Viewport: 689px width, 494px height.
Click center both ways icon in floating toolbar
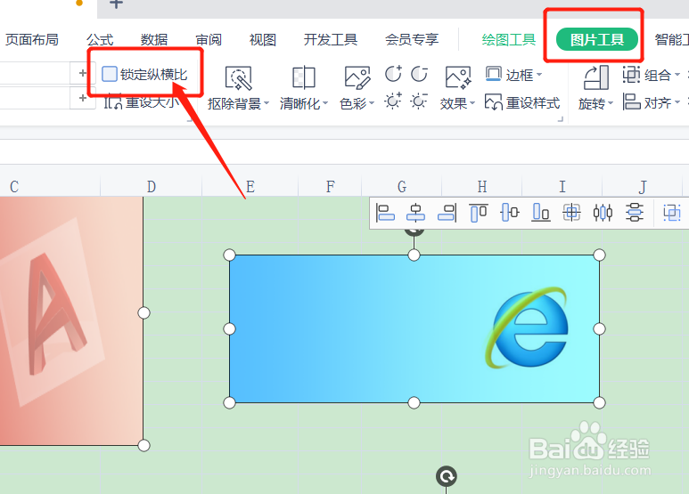coord(571,214)
